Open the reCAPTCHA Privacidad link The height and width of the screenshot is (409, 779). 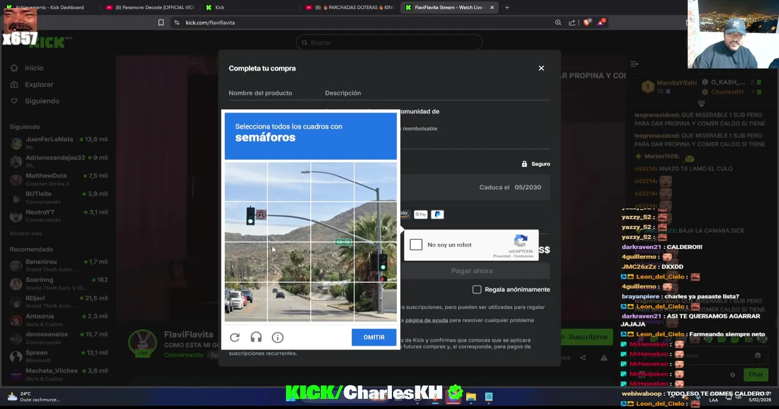pyautogui.click(x=501, y=256)
